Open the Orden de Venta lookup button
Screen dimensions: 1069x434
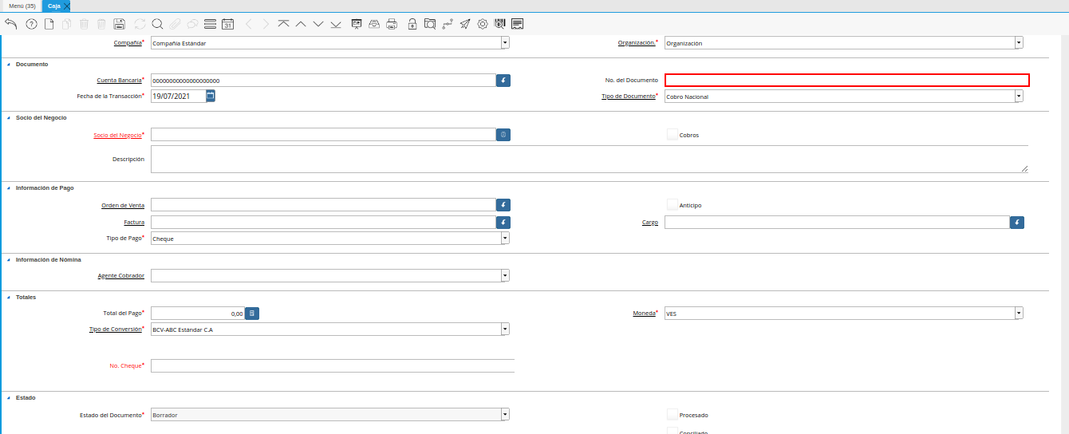coord(503,205)
